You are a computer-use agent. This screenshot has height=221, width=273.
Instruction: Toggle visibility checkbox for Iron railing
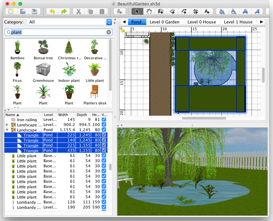[x=104, y=120]
